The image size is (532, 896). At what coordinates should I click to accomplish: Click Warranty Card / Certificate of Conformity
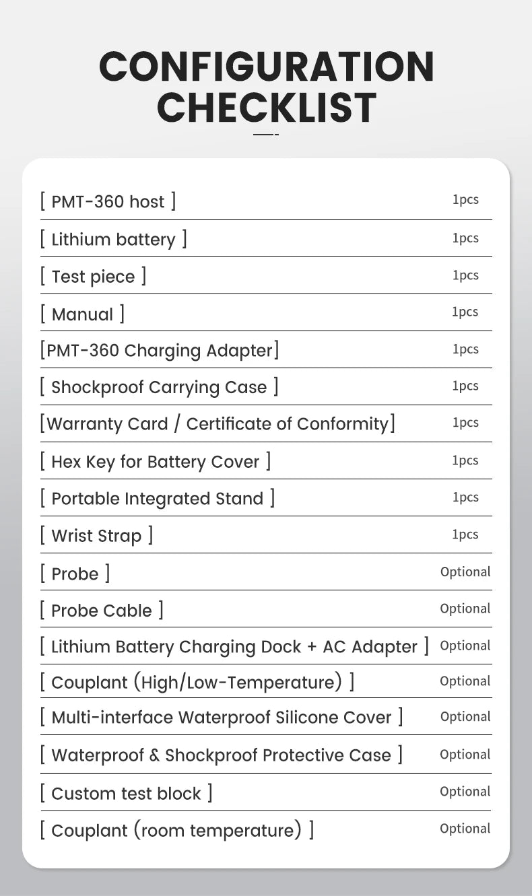[218, 423]
